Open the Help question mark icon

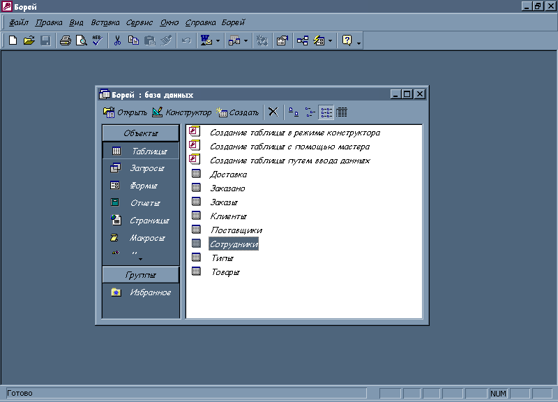pyautogui.click(x=347, y=40)
